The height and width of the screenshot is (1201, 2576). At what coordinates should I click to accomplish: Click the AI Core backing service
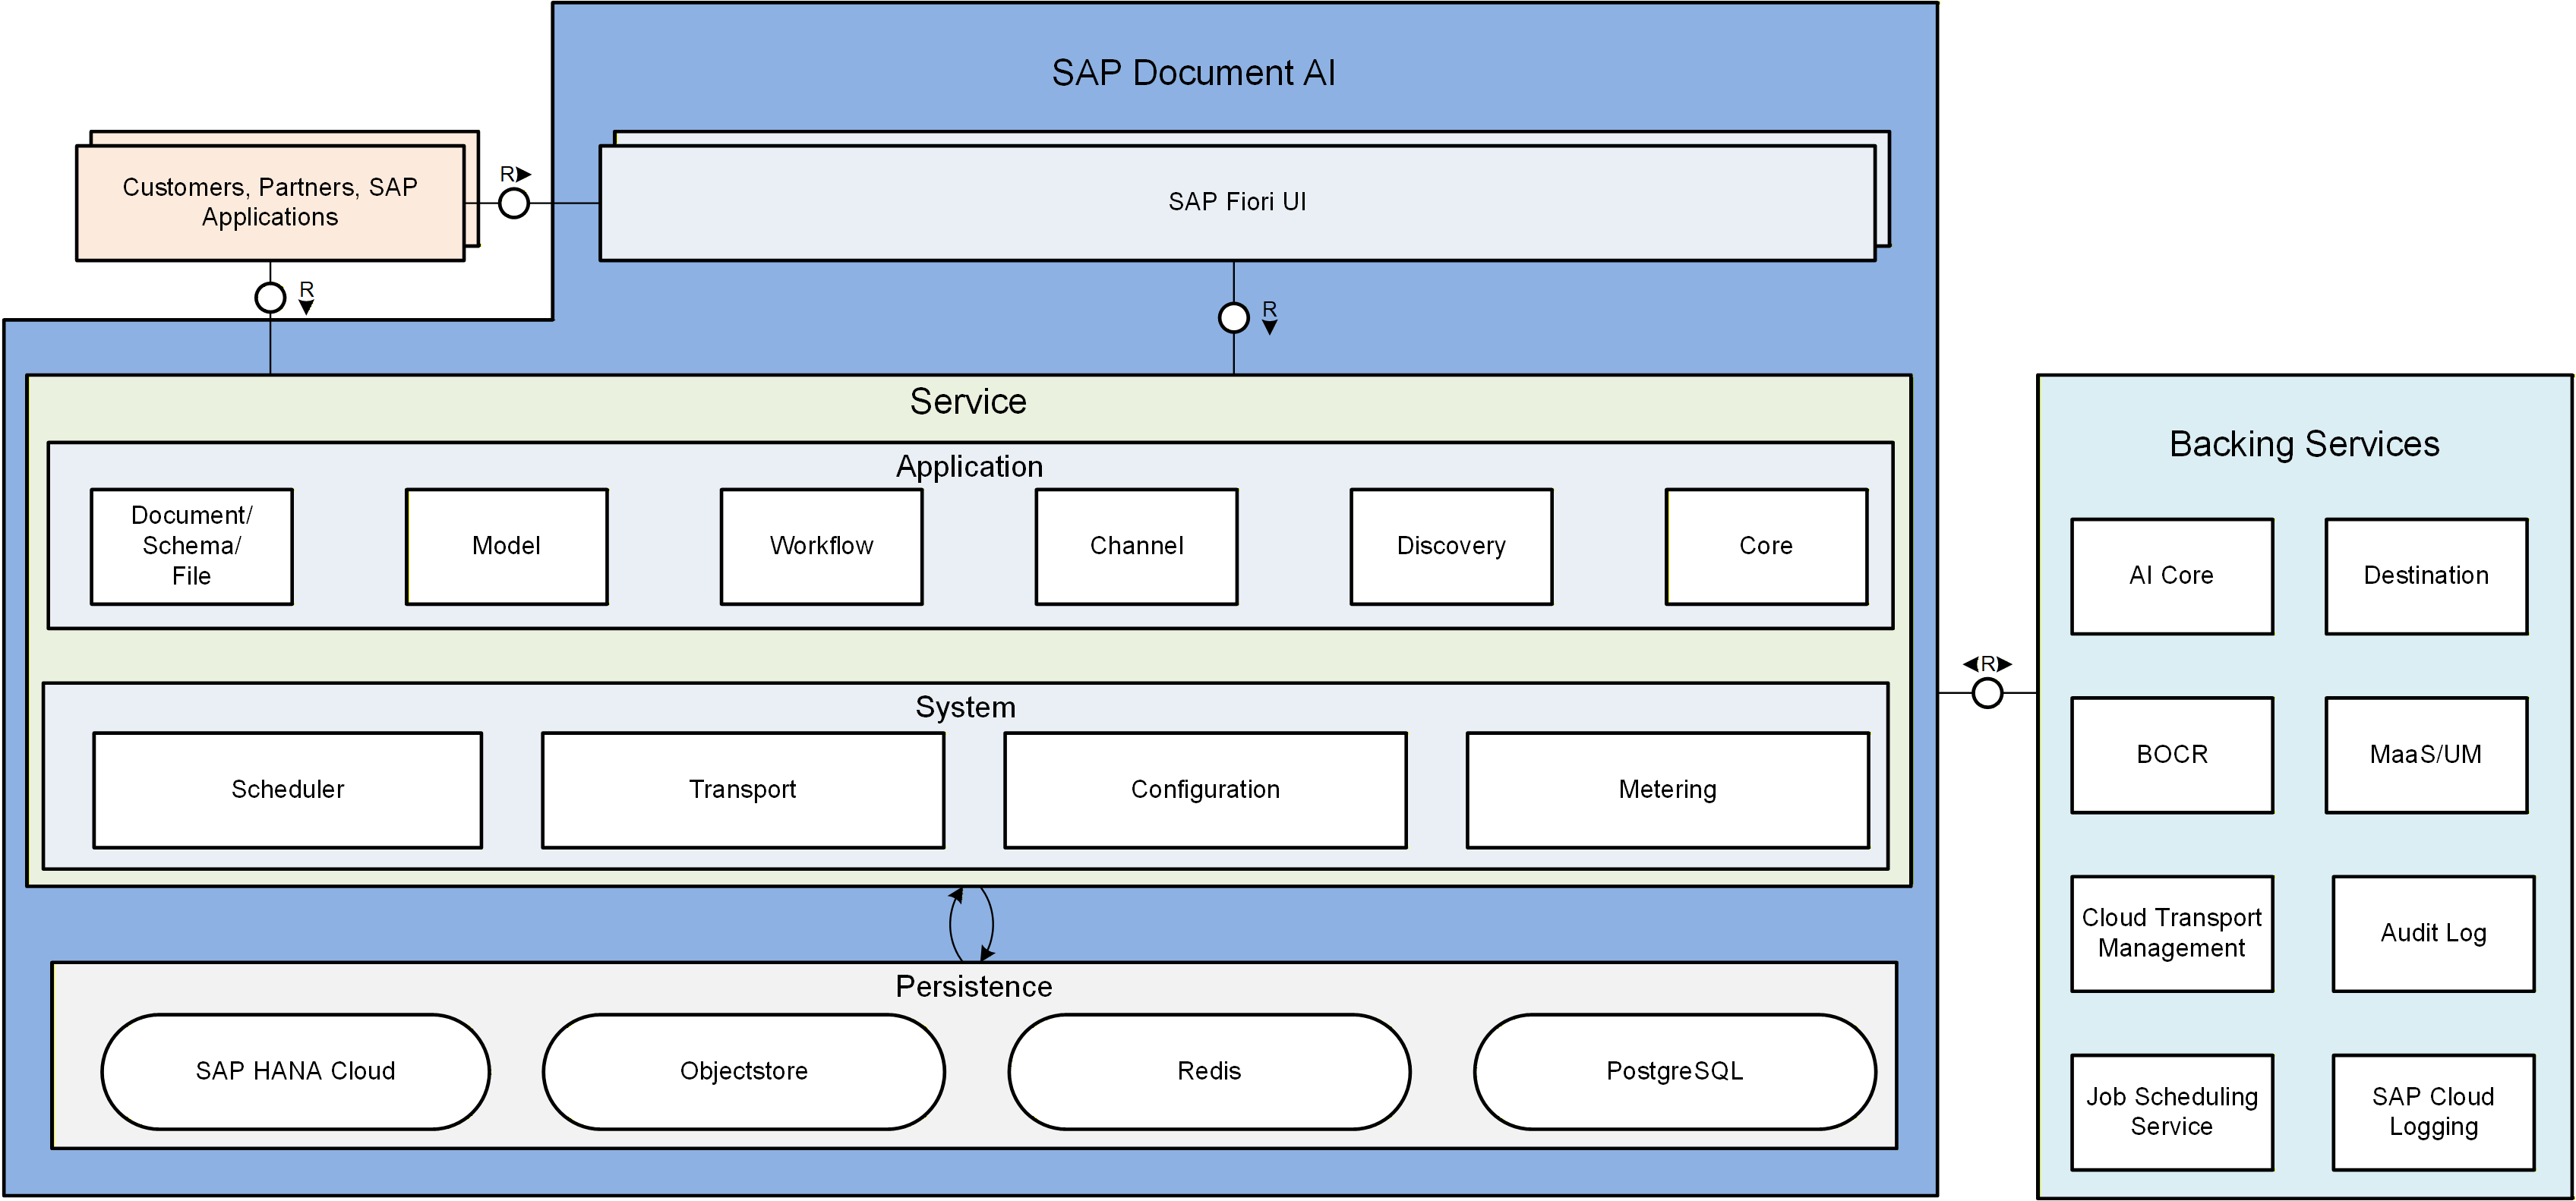pos(2172,575)
